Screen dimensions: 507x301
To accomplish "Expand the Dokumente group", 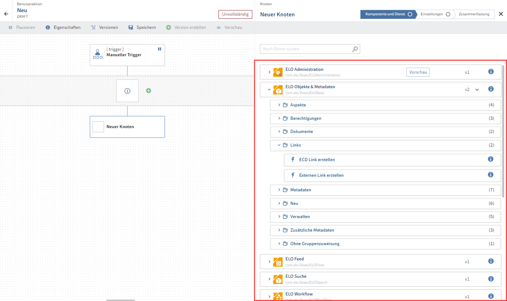I will (279, 132).
